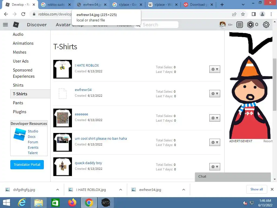Click the page vertical scrollbar thumb
The width and height of the screenshot is (277, 208).
coord(275,84)
